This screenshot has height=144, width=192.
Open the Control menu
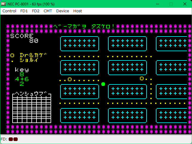(x=9, y=11)
